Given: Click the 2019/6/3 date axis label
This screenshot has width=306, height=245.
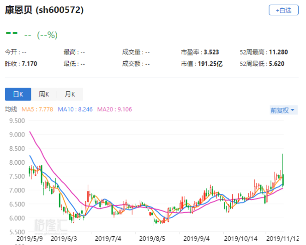Looking at the screenshot, I should [x=64, y=239].
